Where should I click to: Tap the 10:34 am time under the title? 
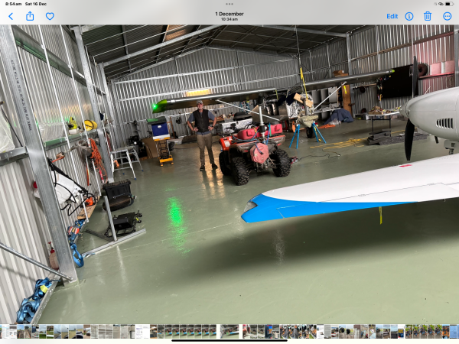[x=229, y=20]
